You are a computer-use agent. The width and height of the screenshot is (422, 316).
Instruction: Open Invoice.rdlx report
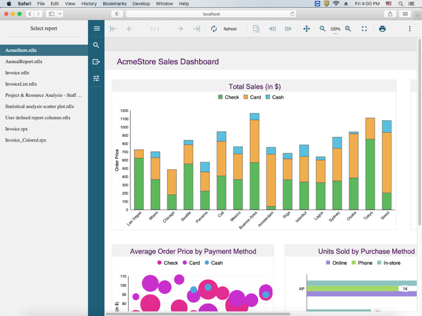click(44, 73)
